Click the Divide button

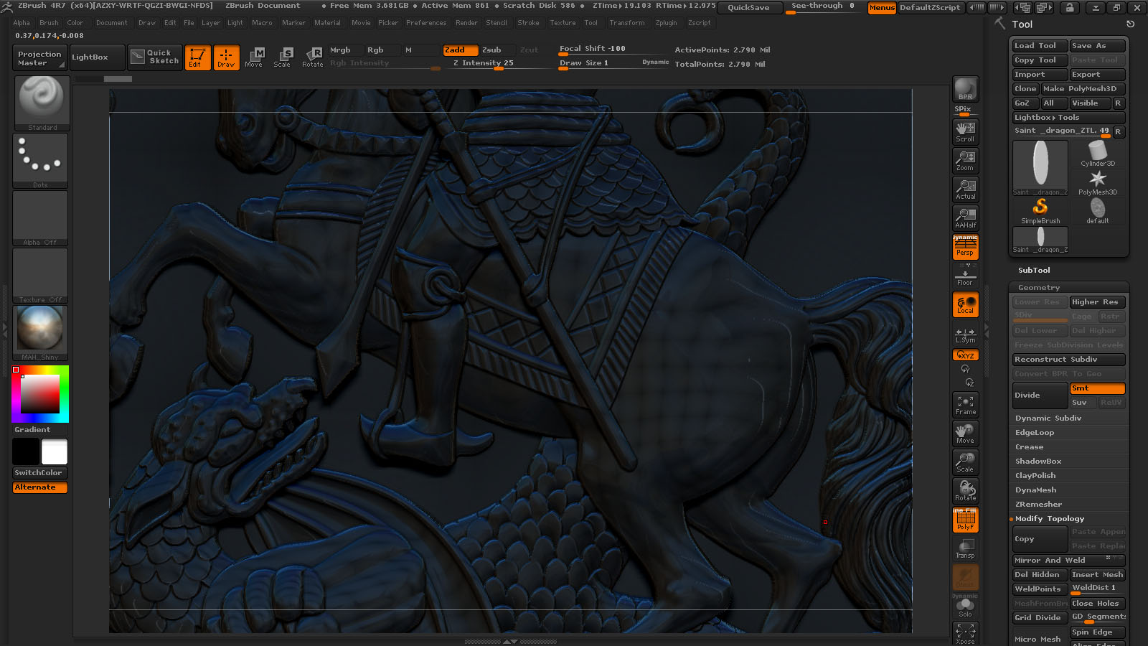coord(1040,395)
